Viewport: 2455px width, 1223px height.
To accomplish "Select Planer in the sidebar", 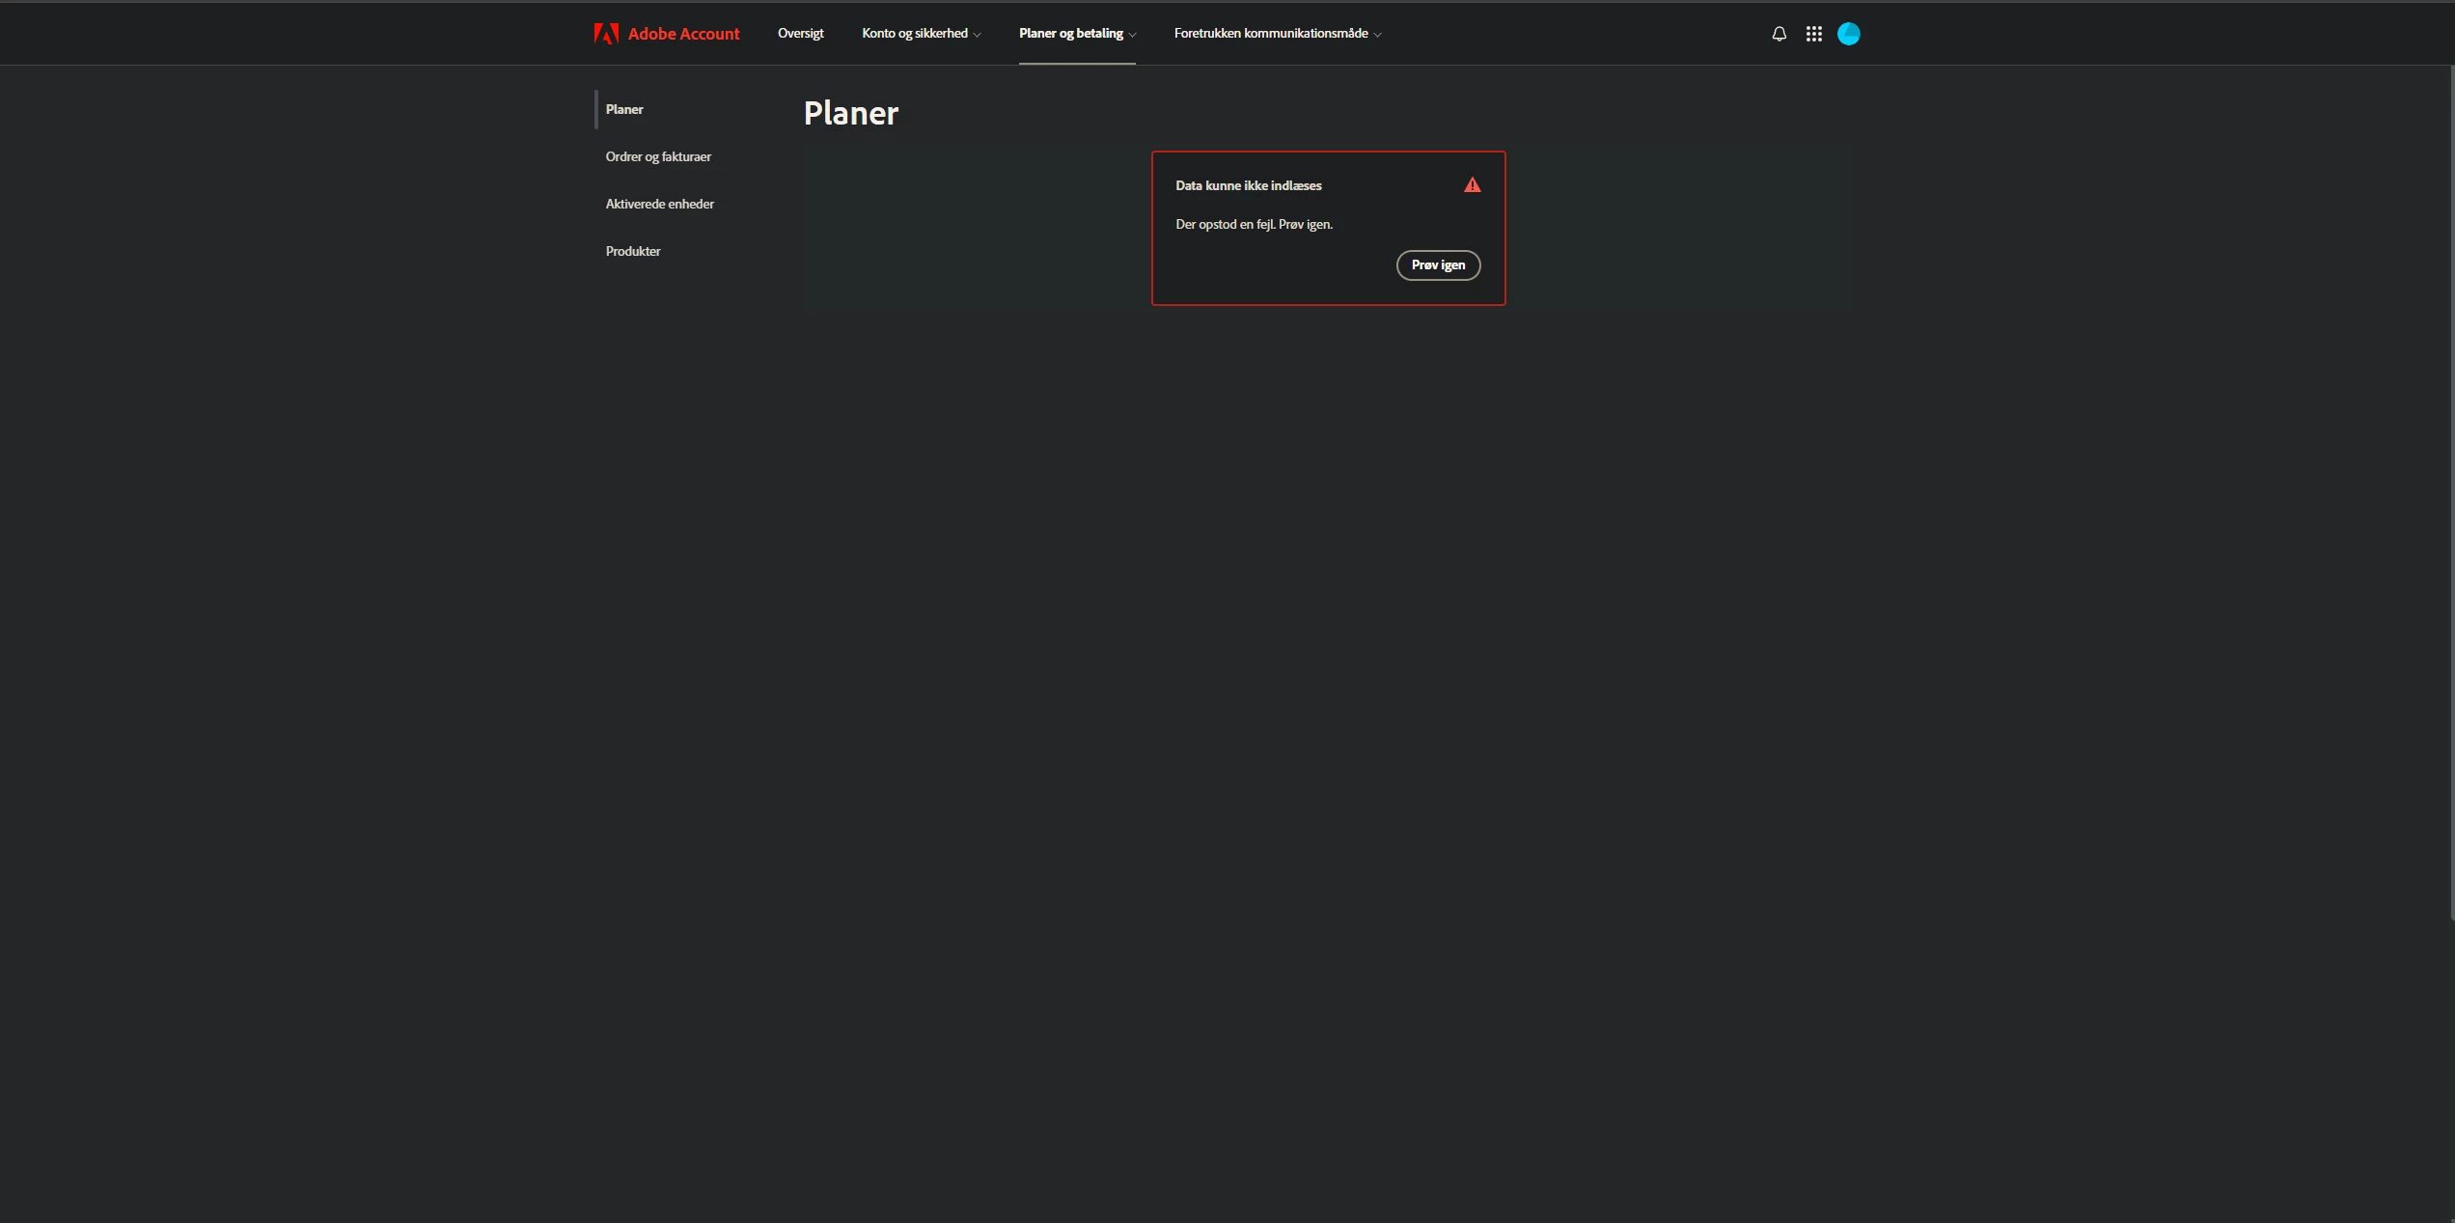I will [x=623, y=109].
